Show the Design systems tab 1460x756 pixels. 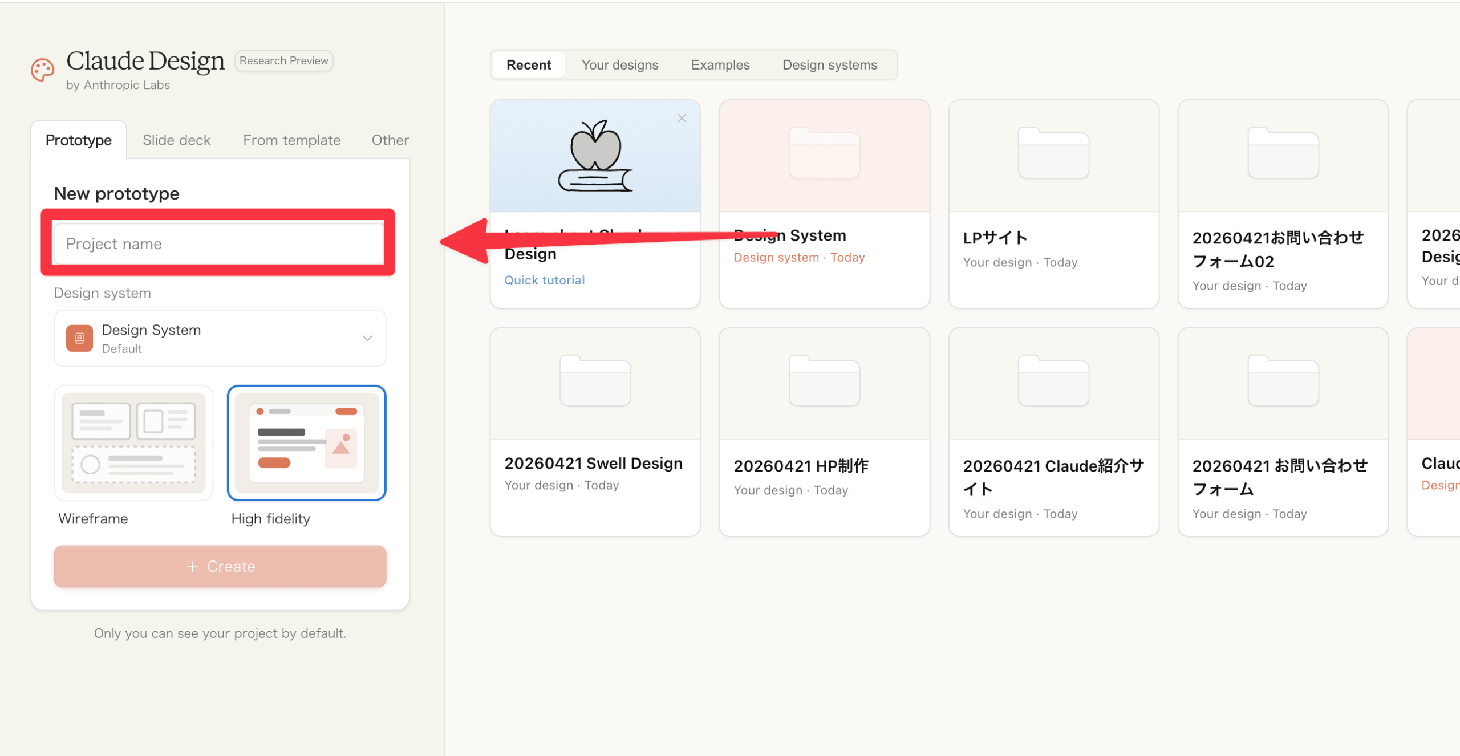click(829, 65)
